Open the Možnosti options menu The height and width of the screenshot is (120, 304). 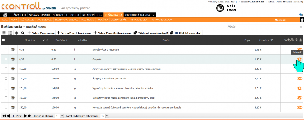pyautogui.click(x=280, y=20)
